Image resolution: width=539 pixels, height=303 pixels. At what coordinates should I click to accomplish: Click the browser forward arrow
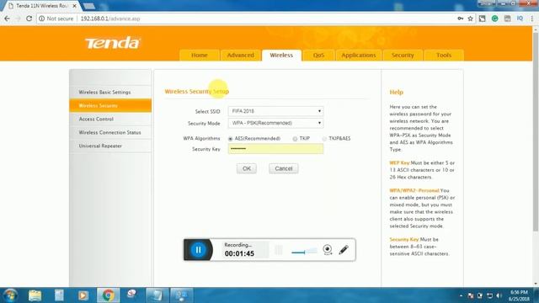point(19,19)
